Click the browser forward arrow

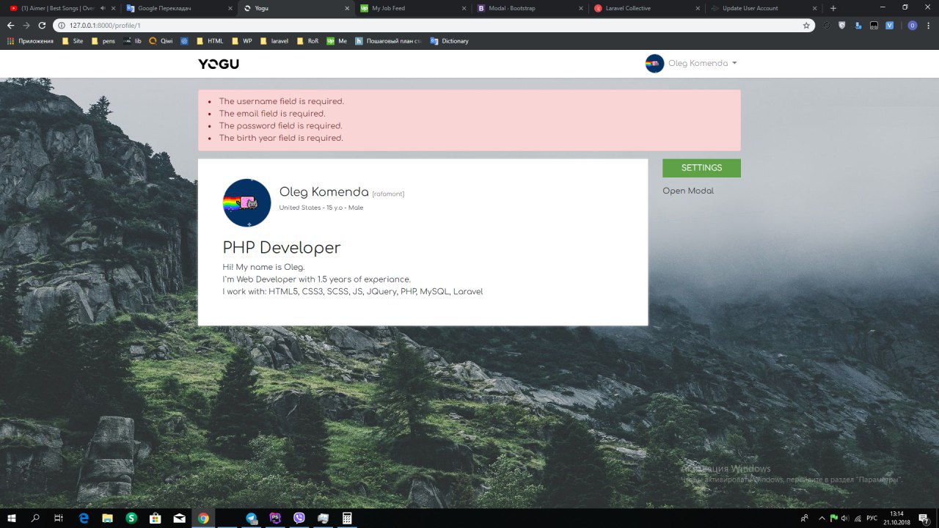point(26,25)
